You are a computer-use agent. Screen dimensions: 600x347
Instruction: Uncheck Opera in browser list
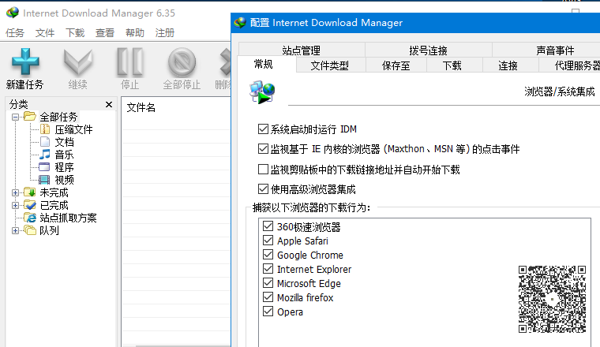pyautogui.click(x=268, y=311)
